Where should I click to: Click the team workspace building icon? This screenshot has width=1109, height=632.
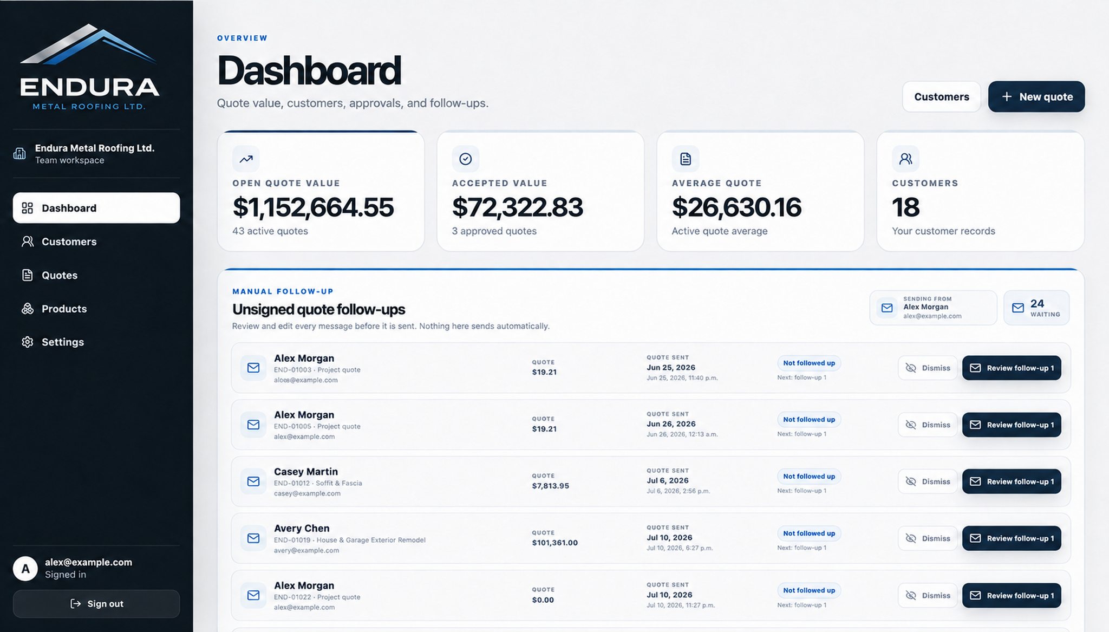tap(19, 154)
